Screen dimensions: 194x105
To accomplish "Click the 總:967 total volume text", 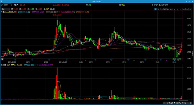I will [122, 5].
